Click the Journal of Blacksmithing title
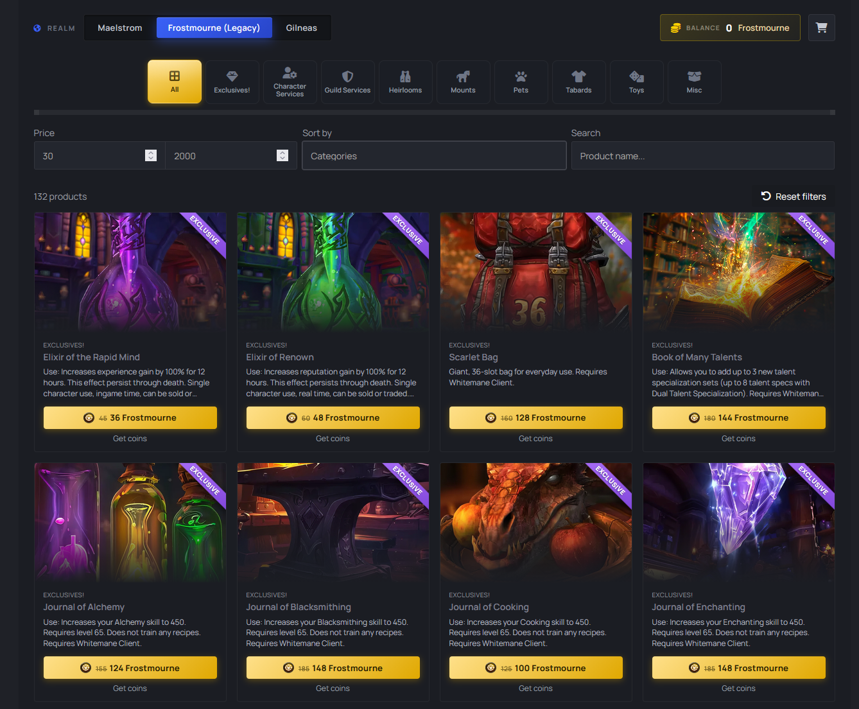Viewport: 859px width, 709px height. (x=299, y=607)
